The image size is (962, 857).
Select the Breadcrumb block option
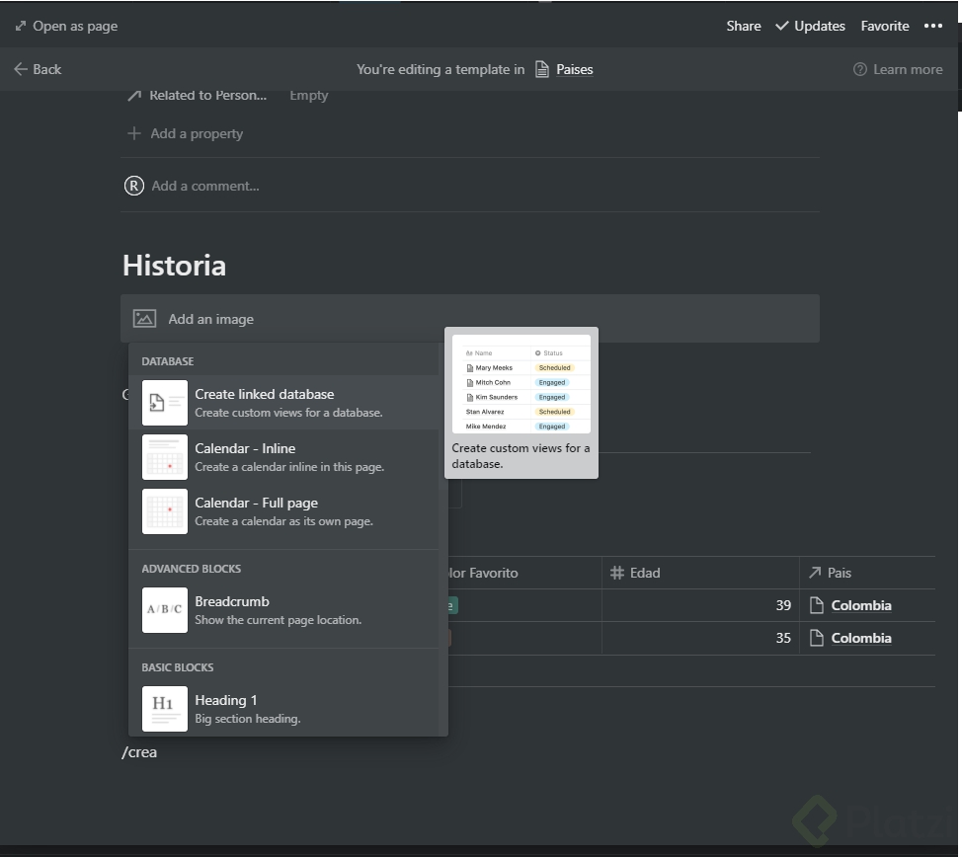coord(283,610)
